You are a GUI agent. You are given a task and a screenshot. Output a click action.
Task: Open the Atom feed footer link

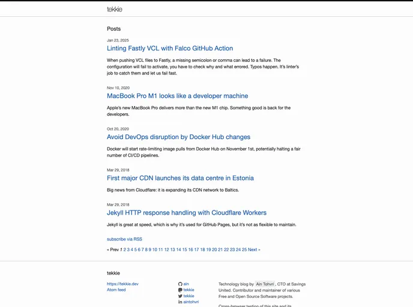116,290
